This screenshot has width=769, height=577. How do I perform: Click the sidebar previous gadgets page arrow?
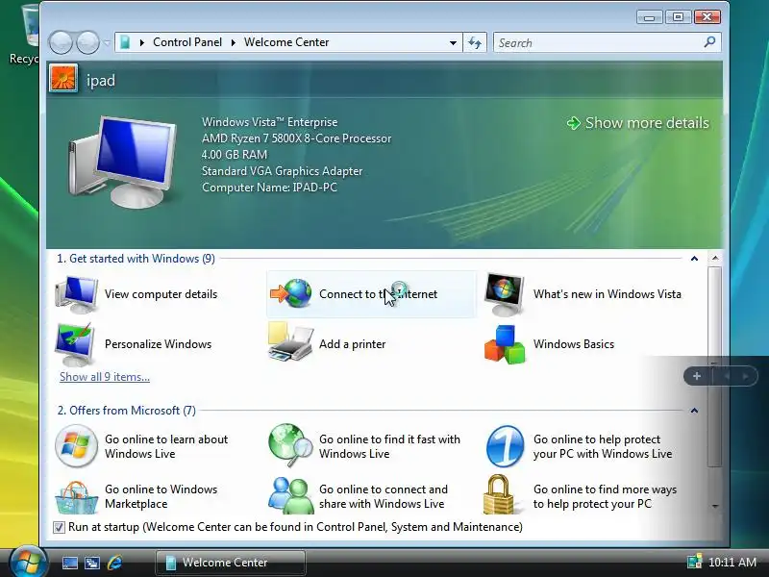point(728,376)
